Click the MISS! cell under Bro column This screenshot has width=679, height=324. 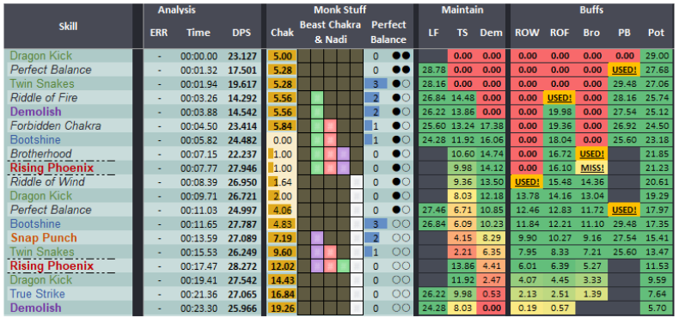click(x=591, y=168)
